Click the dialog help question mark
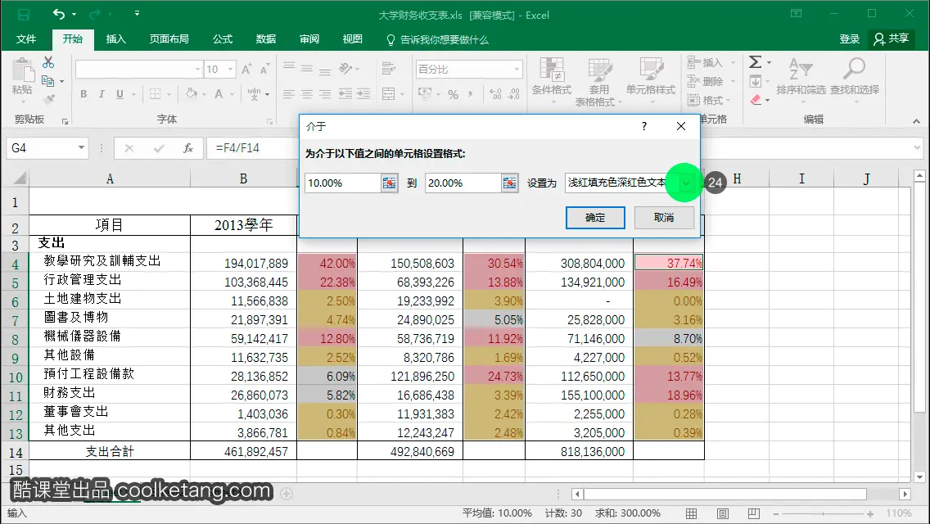The image size is (930, 524). tap(644, 126)
